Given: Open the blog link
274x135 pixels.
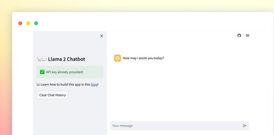Looking at the screenshot, I should [x=94, y=85].
